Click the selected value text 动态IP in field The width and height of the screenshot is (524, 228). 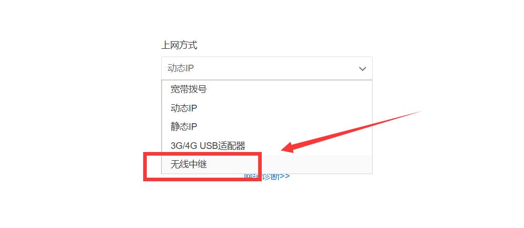click(181, 68)
